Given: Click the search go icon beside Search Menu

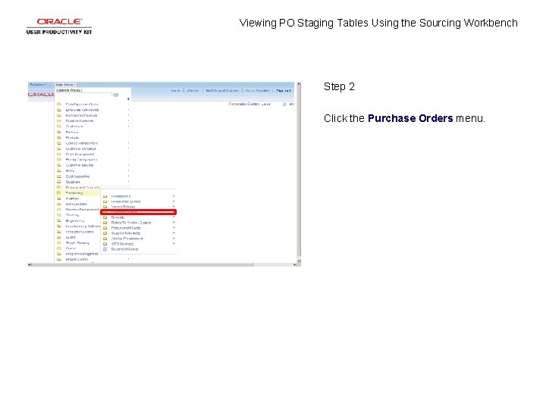Looking at the screenshot, I should click(x=116, y=95).
